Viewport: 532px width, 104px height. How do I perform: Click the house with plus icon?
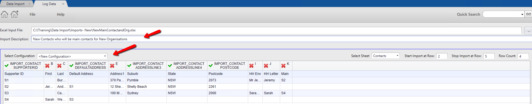point(14,14)
